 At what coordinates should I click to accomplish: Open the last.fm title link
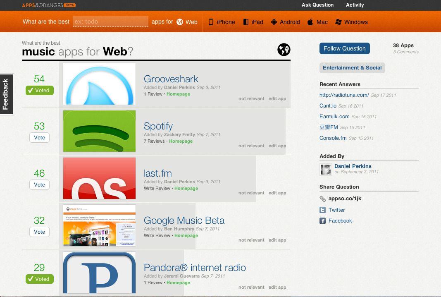click(x=157, y=173)
